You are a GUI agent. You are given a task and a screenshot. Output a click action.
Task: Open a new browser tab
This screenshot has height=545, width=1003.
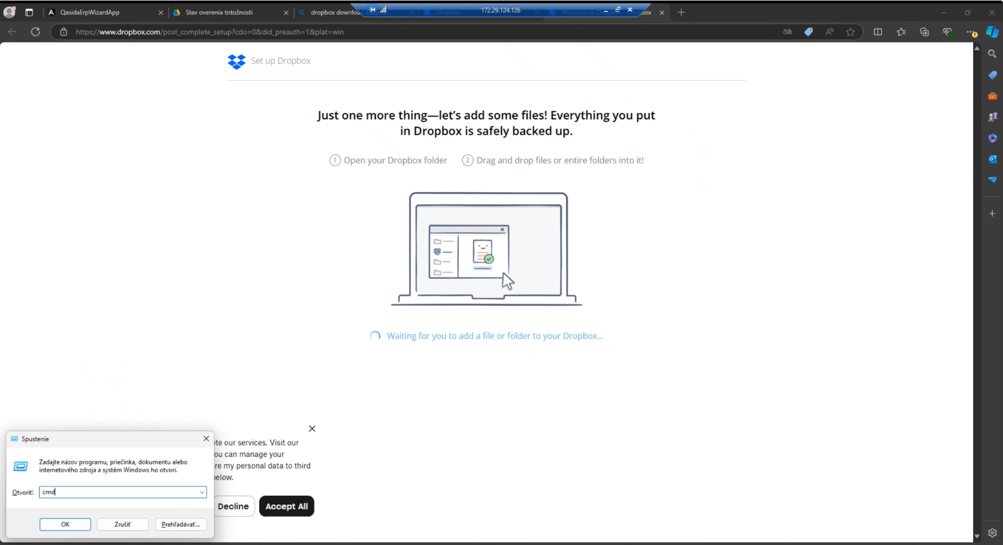click(x=681, y=12)
